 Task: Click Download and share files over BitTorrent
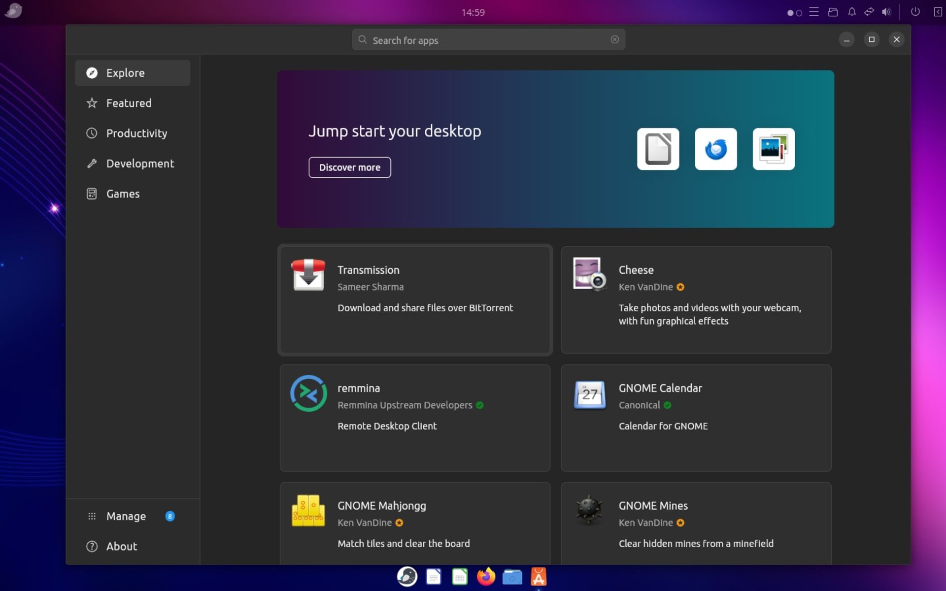pyautogui.click(x=425, y=308)
